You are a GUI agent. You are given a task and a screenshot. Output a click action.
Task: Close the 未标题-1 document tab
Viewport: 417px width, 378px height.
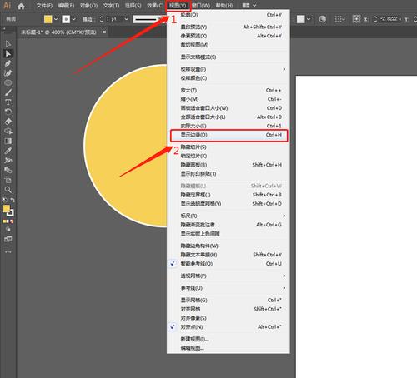[x=104, y=32]
